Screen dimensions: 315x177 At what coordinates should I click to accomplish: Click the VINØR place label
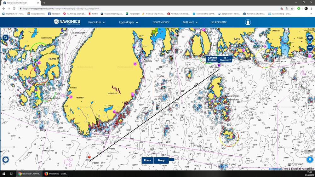pyautogui.click(x=247, y=59)
